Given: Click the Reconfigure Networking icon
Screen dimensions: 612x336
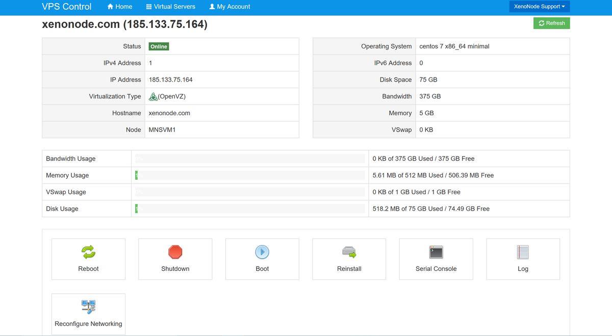Looking at the screenshot, I should point(88,306).
